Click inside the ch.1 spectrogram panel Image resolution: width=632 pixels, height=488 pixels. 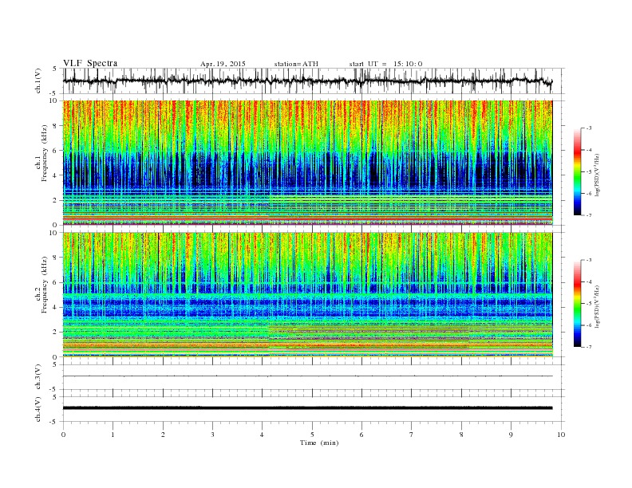pos(307,163)
